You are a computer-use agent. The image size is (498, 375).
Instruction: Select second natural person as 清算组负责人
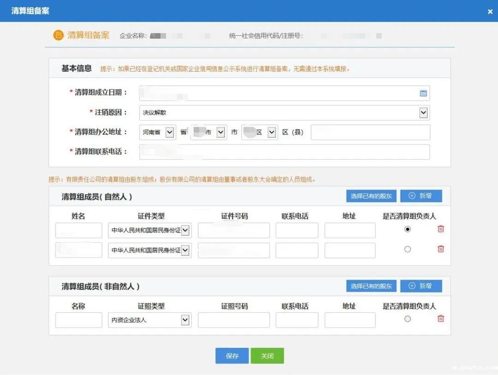pos(407,249)
